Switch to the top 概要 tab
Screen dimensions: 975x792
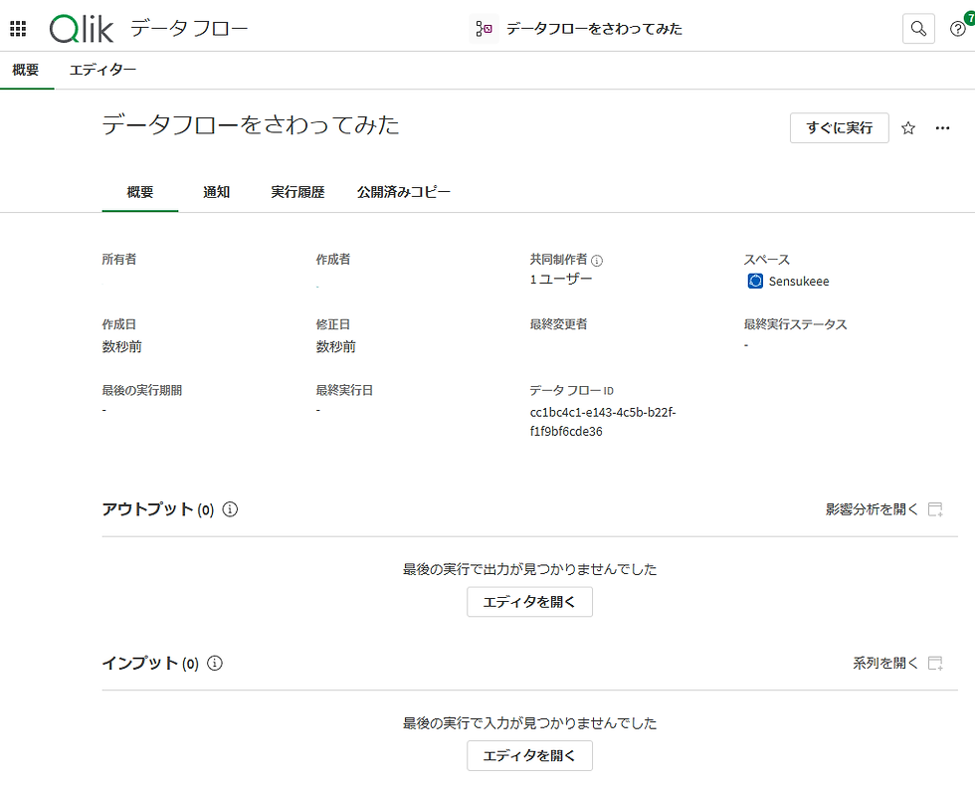(x=26, y=70)
